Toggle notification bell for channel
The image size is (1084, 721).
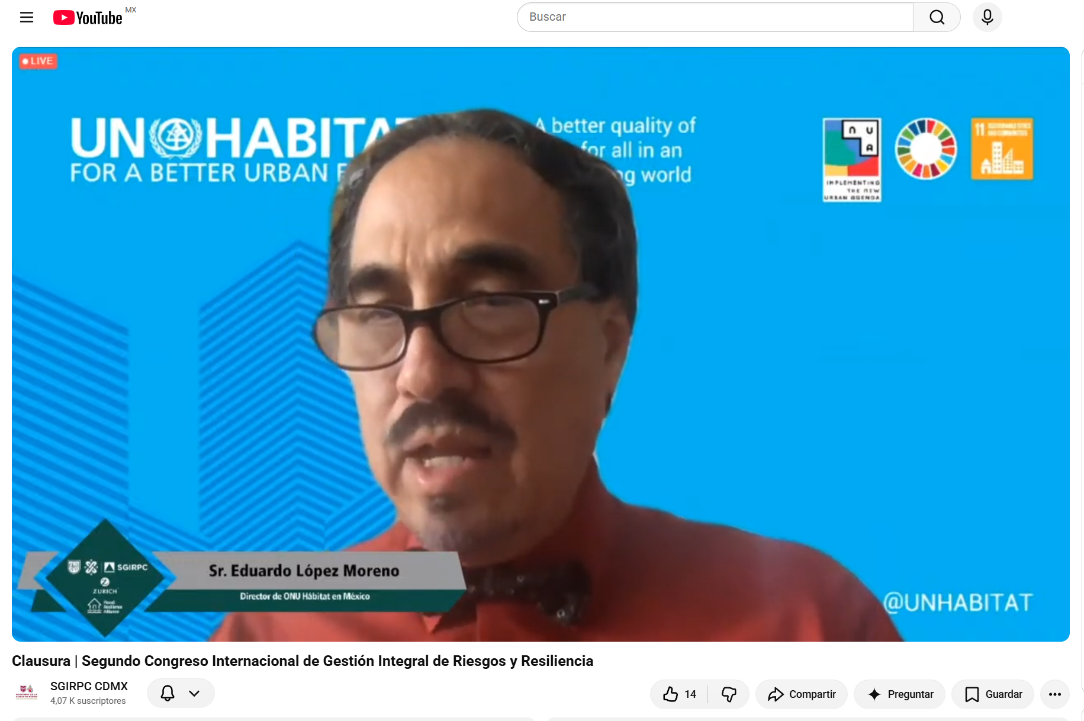tap(168, 693)
